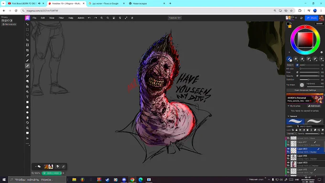Open the chat panel dropdown arrow
Image resolution: width=325 pixels, height=183 pixels.
[x=36, y=166]
